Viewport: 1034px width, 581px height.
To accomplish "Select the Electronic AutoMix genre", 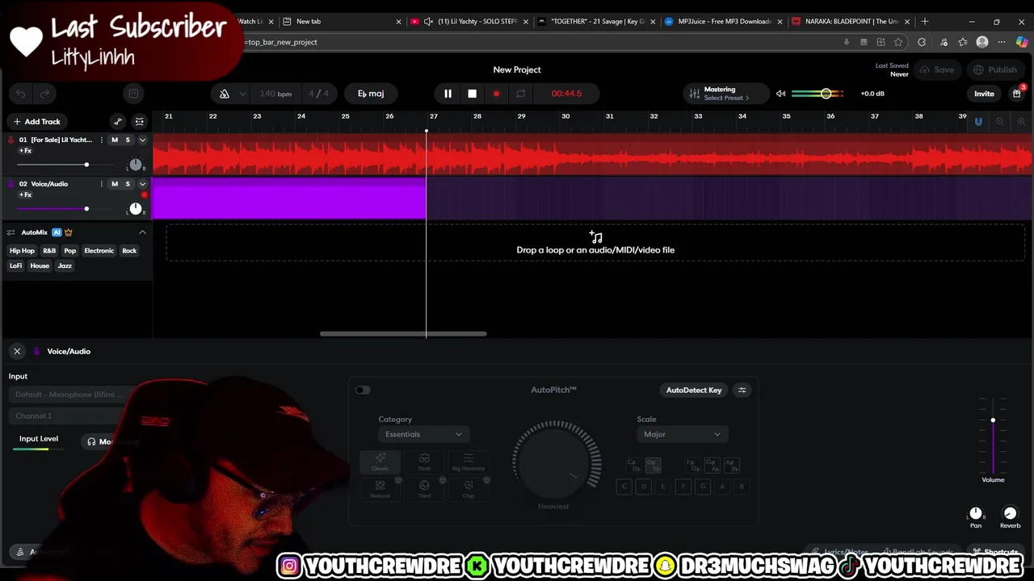I will [x=99, y=251].
